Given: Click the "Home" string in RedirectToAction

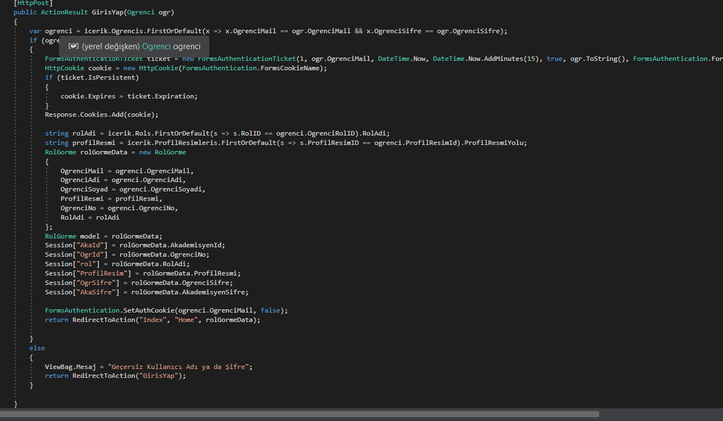Looking at the screenshot, I should click(186, 320).
